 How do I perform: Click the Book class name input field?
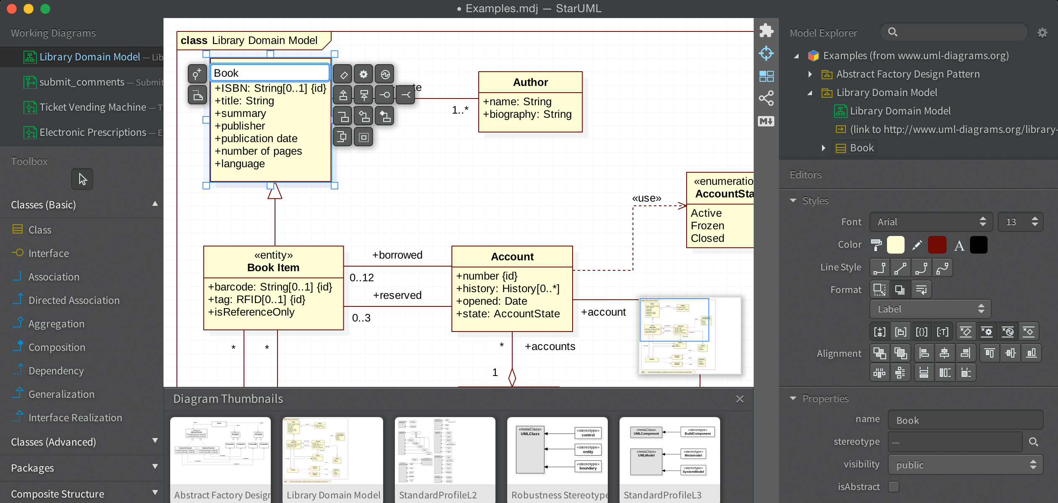270,73
